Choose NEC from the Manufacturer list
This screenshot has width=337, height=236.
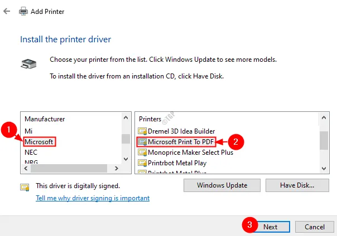(31, 153)
